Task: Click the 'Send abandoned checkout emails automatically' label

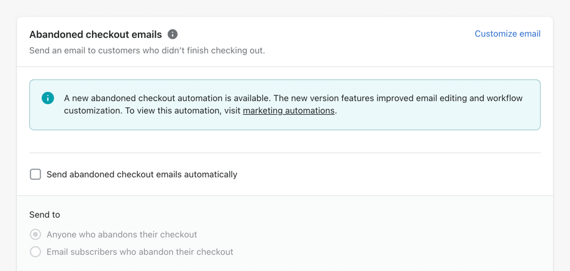Action: coord(142,174)
